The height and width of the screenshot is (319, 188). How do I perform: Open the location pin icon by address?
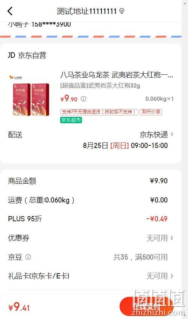point(121,11)
